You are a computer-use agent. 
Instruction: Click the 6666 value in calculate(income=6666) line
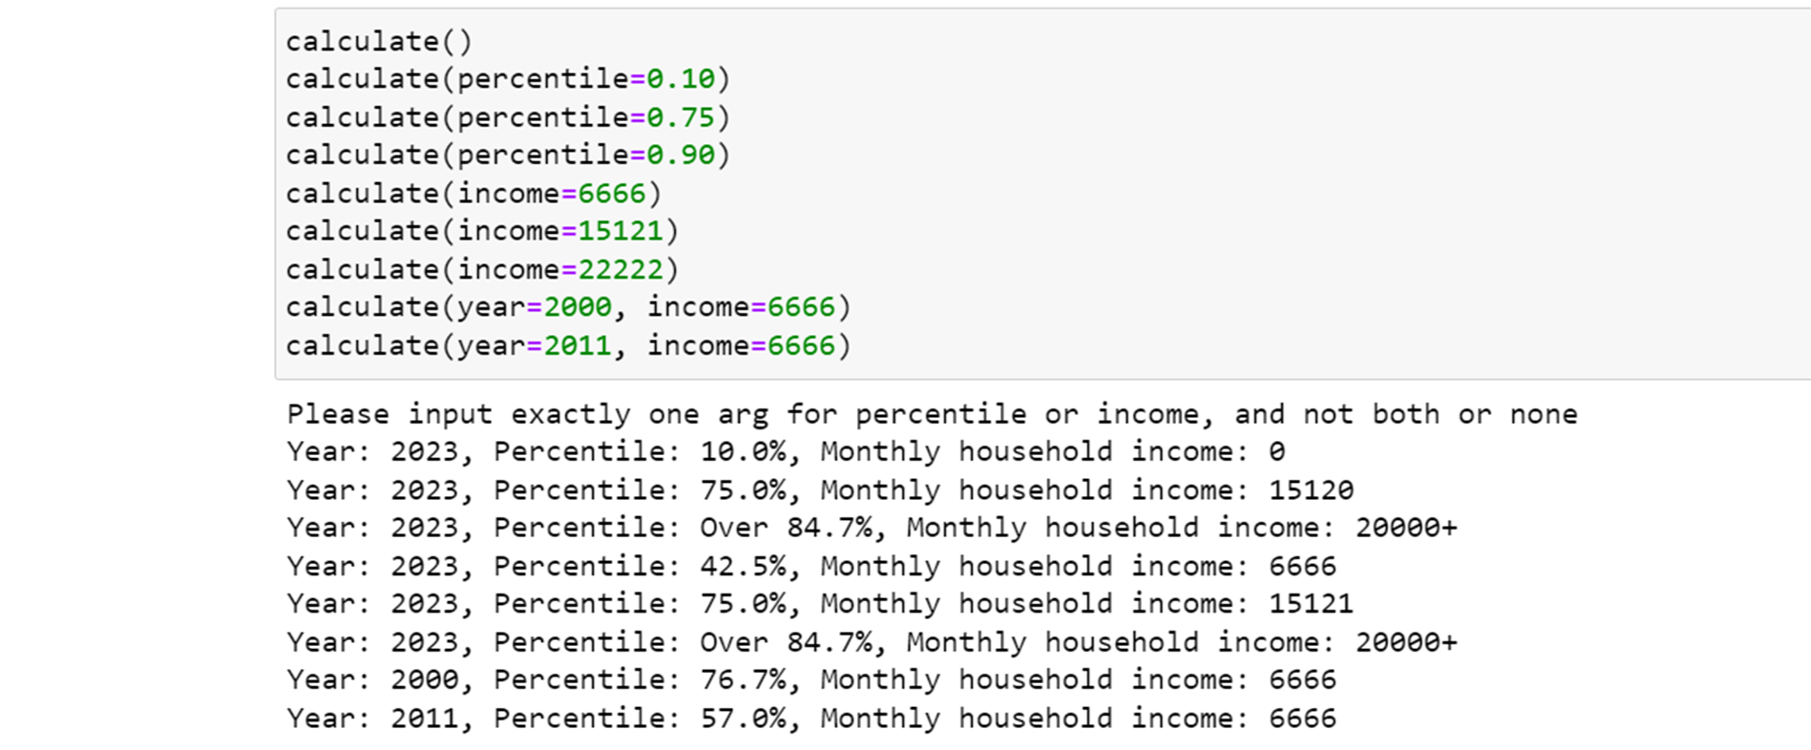tap(612, 194)
